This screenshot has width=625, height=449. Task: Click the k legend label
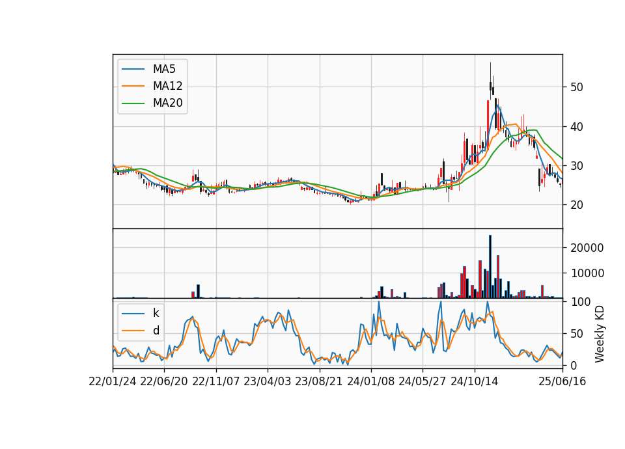tap(156, 313)
